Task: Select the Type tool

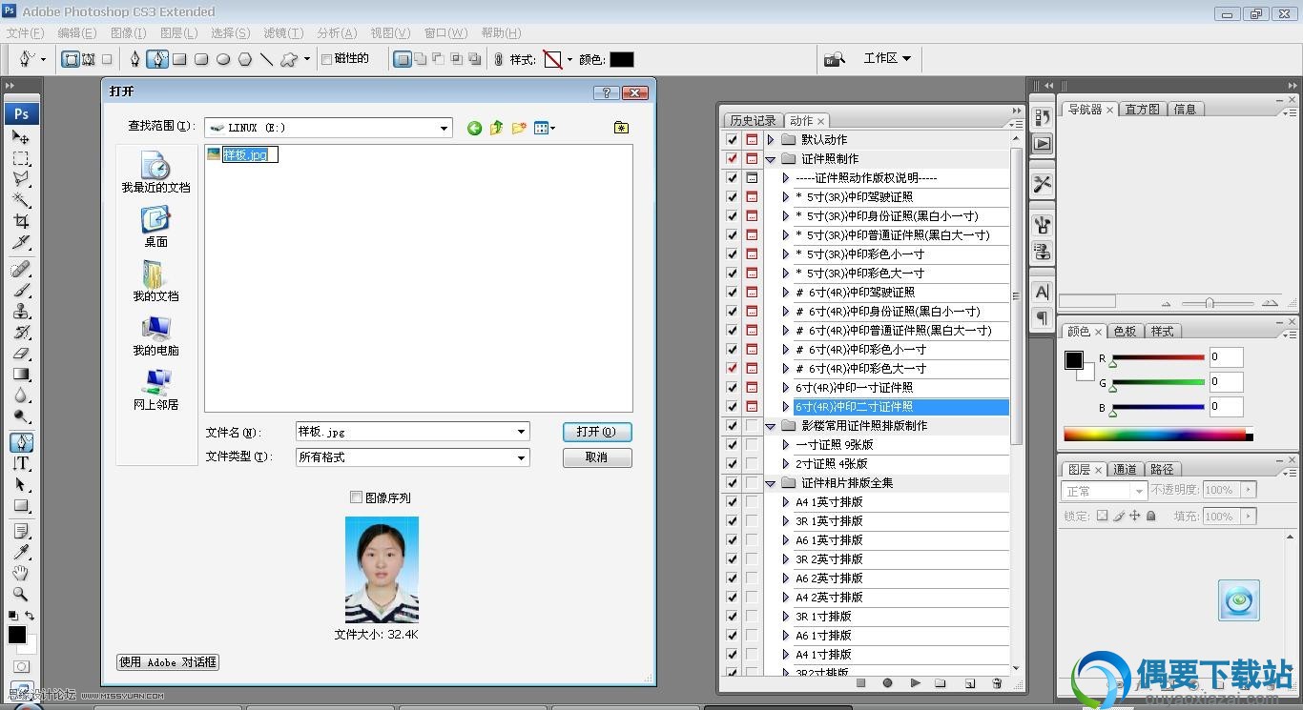Action: (21, 463)
